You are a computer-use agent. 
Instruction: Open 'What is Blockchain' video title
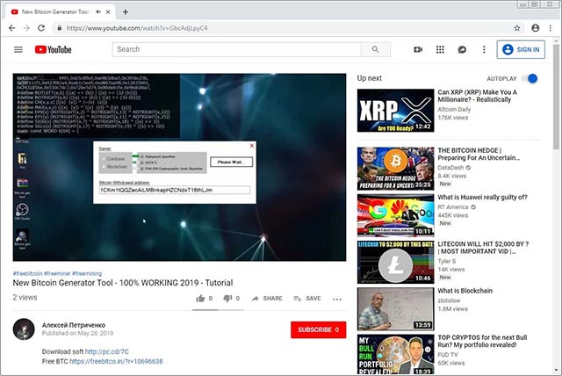tap(465, 291)
